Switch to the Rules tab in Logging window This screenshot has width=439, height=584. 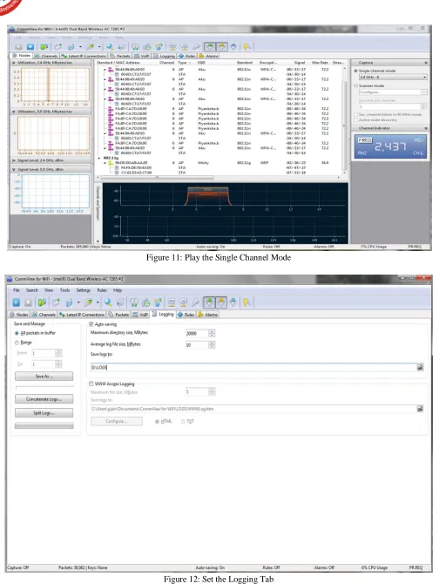(x=186, y=315)
